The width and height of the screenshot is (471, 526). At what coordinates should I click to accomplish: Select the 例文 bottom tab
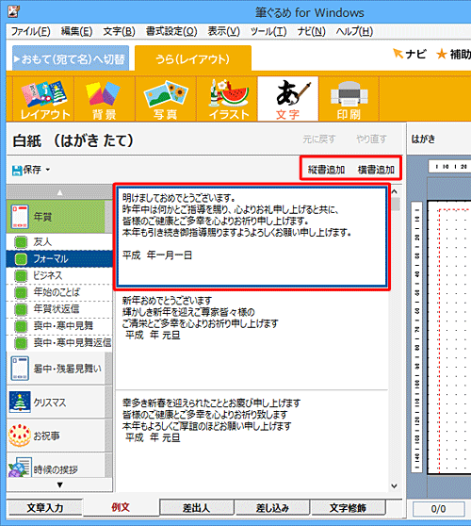point(121,507)
